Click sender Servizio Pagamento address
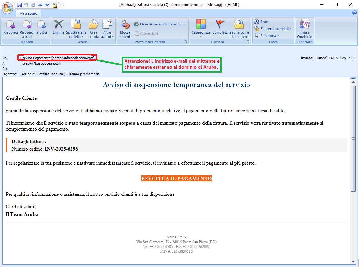 (57, 58)
